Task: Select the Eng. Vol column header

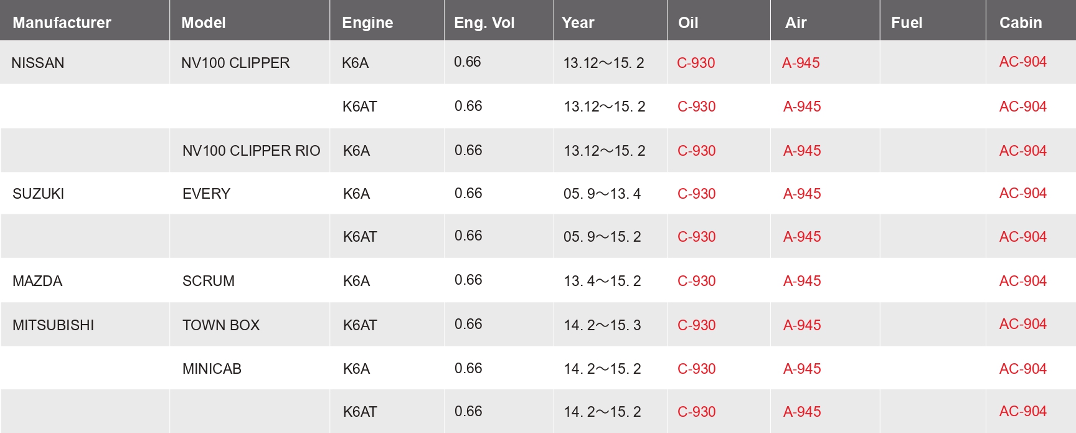Action: point(484,23)
